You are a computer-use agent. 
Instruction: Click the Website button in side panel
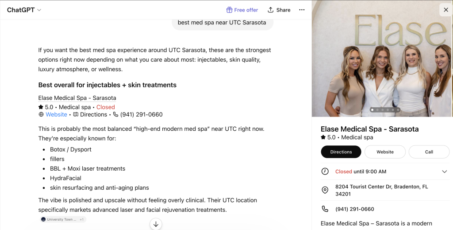[x=385, y=152]
